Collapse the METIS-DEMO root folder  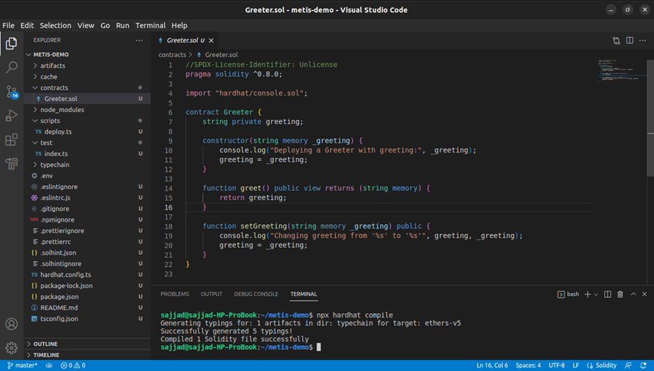pos(87,55)
